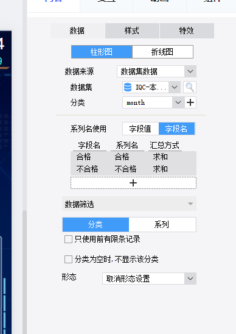This screenshot has width=236, height=334.
Task: Choose 字段值 for series name
Action: click(x=141, y=129)
